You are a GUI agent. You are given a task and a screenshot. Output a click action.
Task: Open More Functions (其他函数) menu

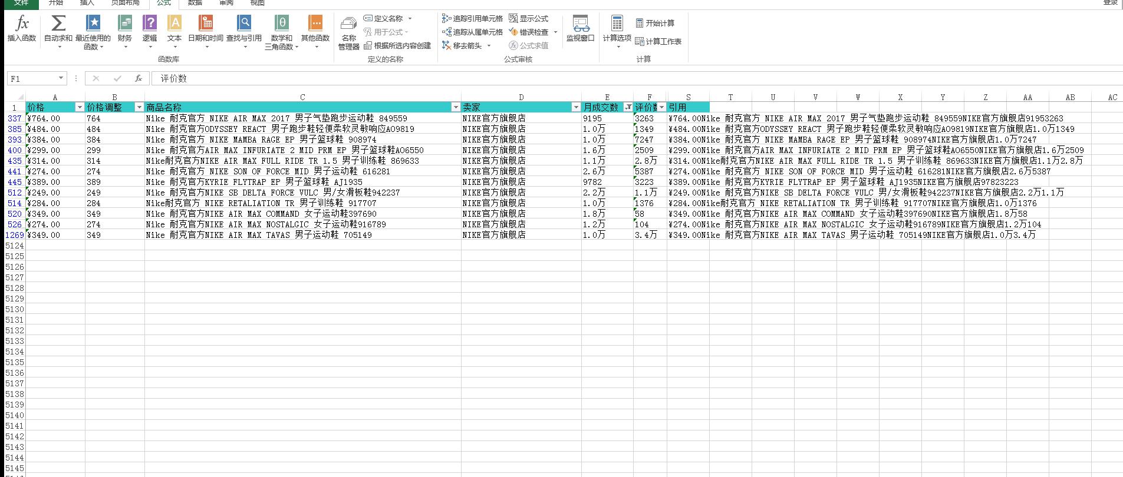click(x=315, y=31)
